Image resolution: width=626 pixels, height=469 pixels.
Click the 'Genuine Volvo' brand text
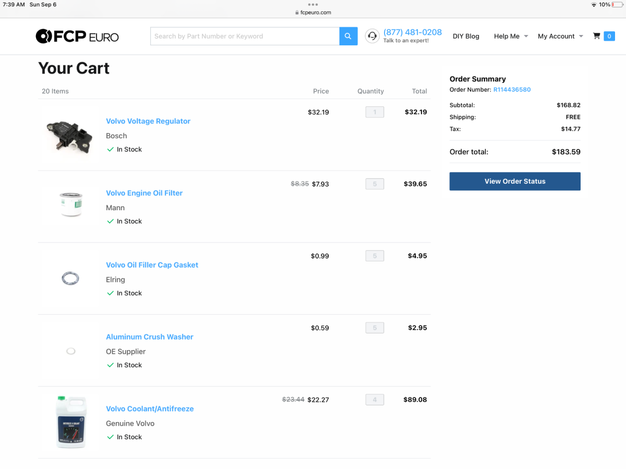coord(130,424)
